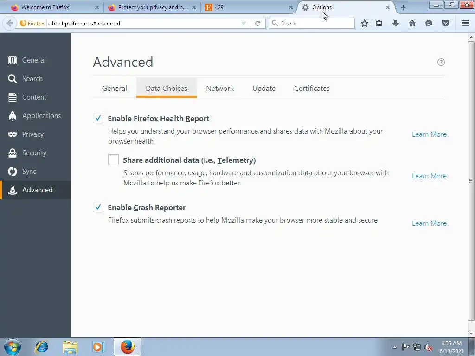475x356 pixels.
Task: Go to Home page icon
Action: (412, 23)
